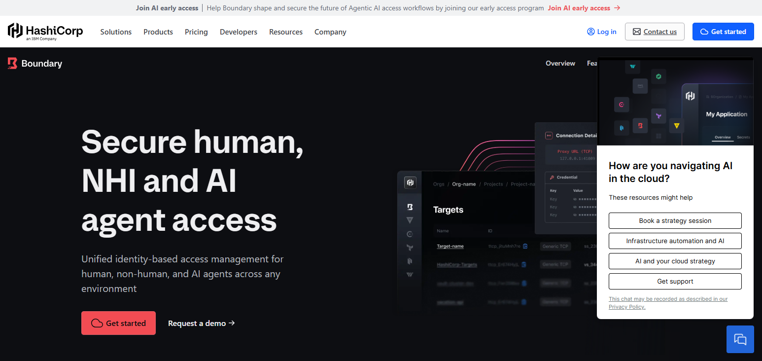The height and width of the screenshot is (361, 762).
Task: Open the chat bubble widget icon
Action: click(x=740, y=339)
